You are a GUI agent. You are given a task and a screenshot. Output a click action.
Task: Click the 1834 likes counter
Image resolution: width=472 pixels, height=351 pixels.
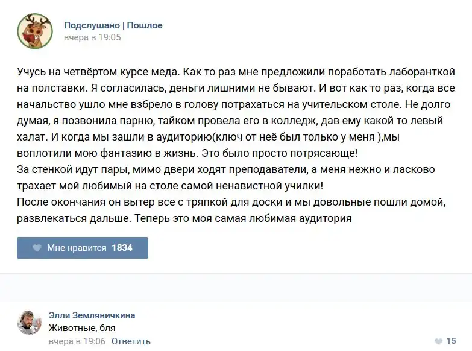coord(122,248)
